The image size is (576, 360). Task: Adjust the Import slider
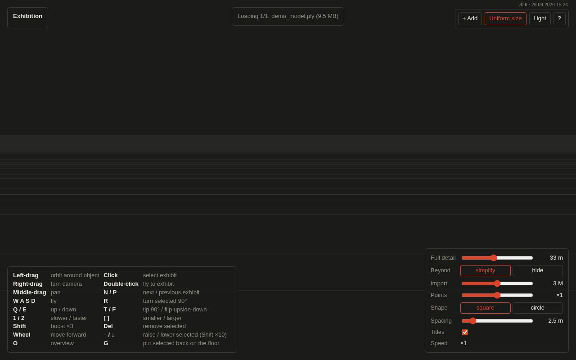[497, 283]
